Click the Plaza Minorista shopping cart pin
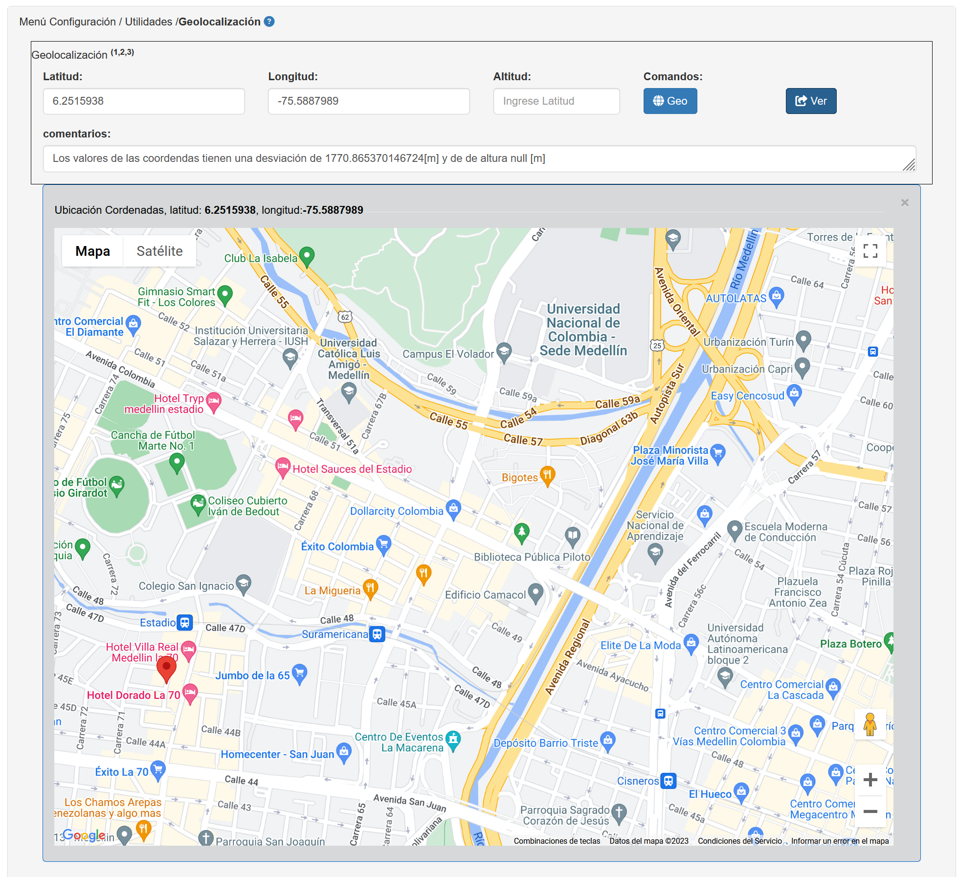 (x=717, y=452)
